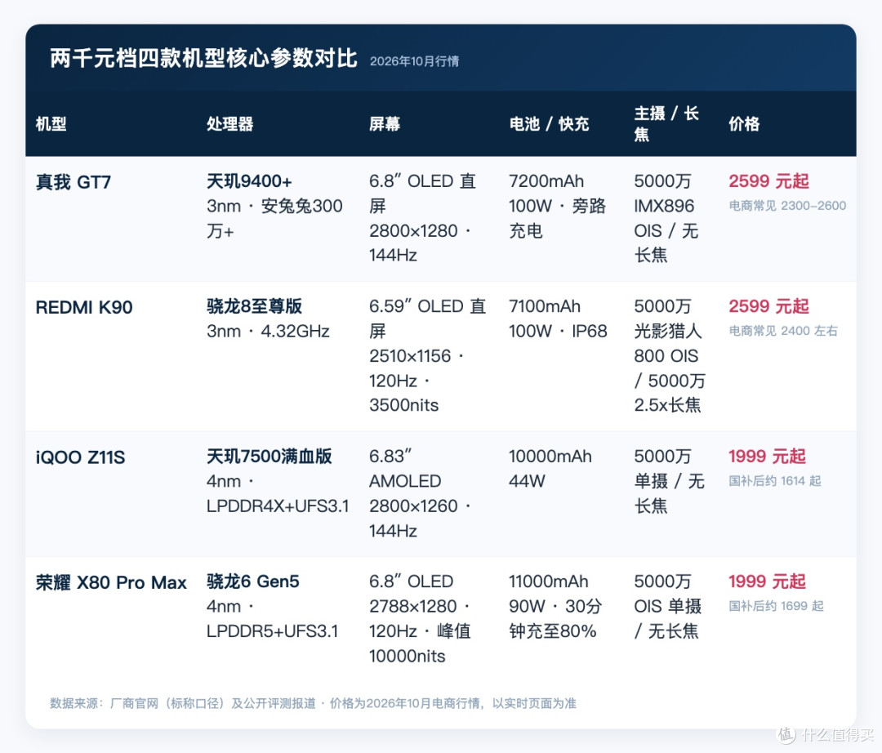
Task: Click the subtitle 2026年10月行情
Action: pyautogui.click(x=414, y=61)
